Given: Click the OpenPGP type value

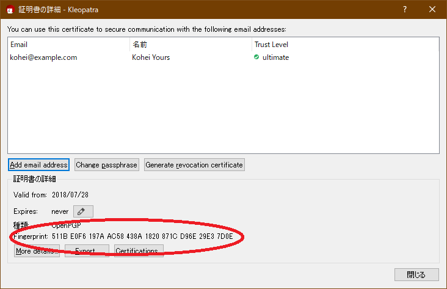Looking at the screenshot, I should pos(66,225).
